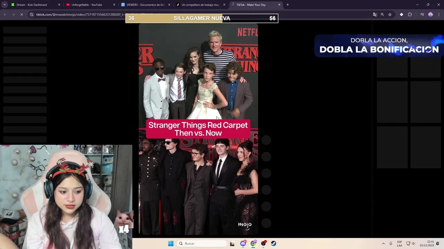This screenshot has width=444, height=249.
Task: Open the Chrome profile avatar
Action: click(430, 15)
